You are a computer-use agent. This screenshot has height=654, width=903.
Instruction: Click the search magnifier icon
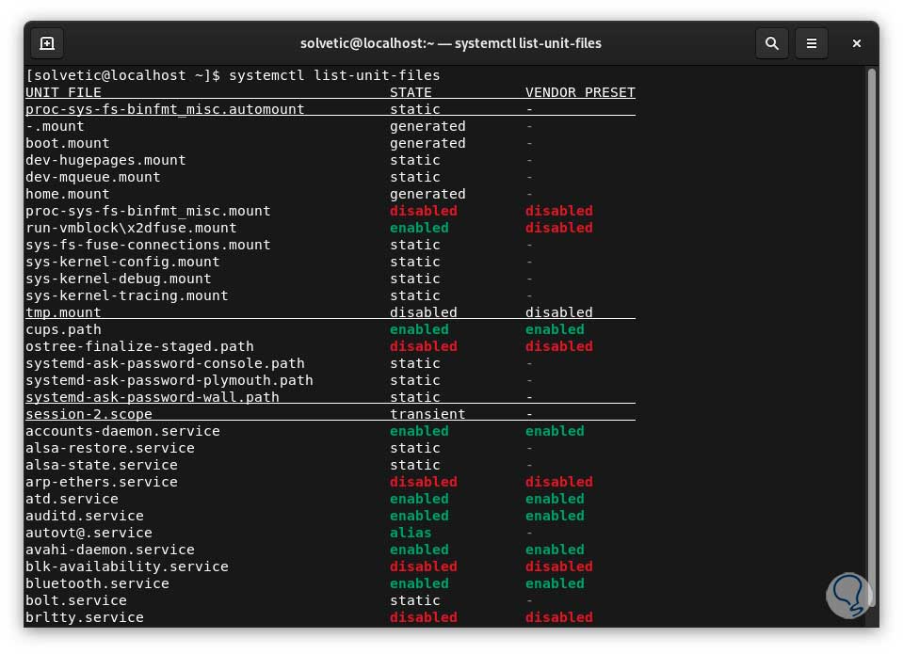point(772,43)
